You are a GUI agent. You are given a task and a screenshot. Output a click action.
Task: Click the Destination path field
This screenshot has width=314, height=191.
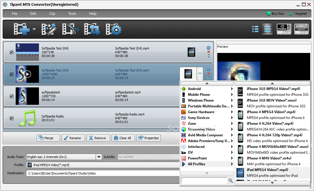(103, 173)
